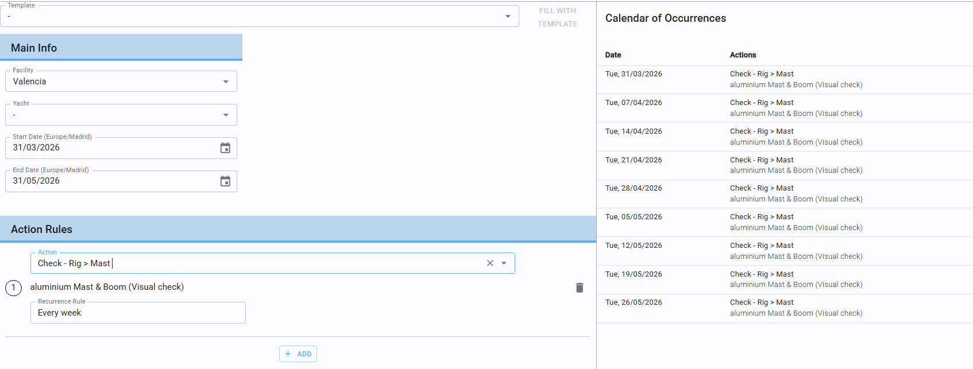Screen dimensions: 973x369
Task: Select the Main Info section header
Action: (x=121, y=48)
